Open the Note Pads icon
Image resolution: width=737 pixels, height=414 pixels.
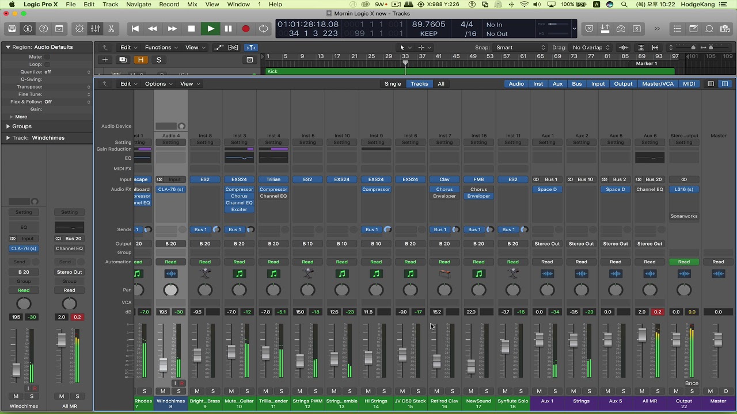693,29
